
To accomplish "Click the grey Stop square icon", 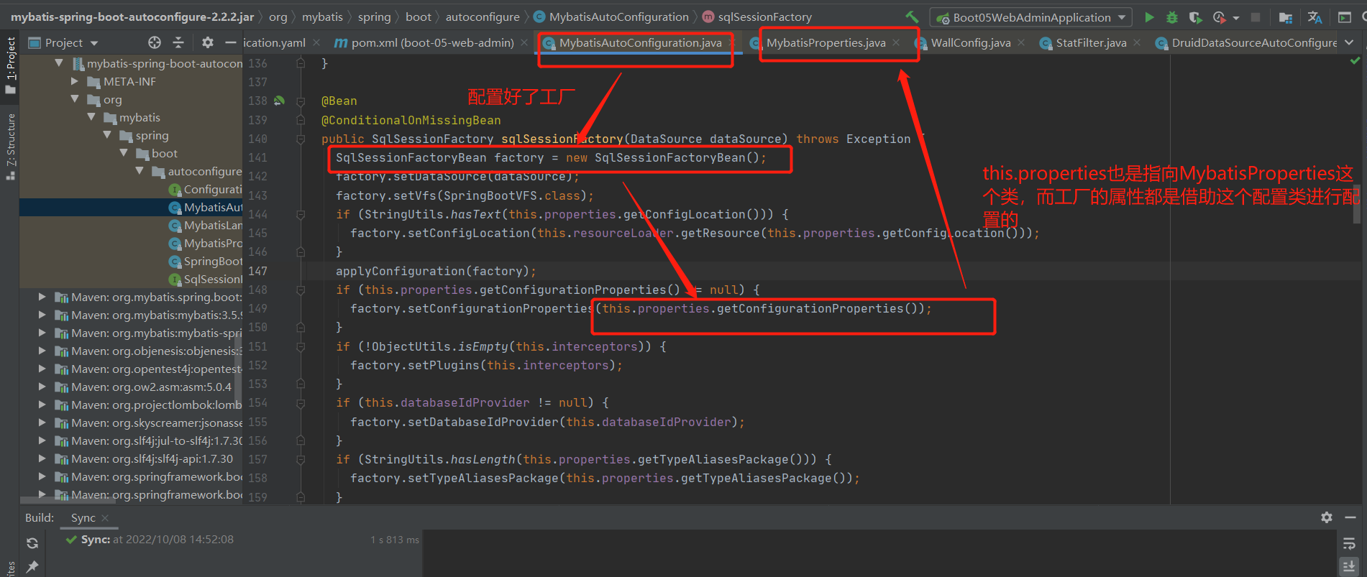I will coord(1256,17).
